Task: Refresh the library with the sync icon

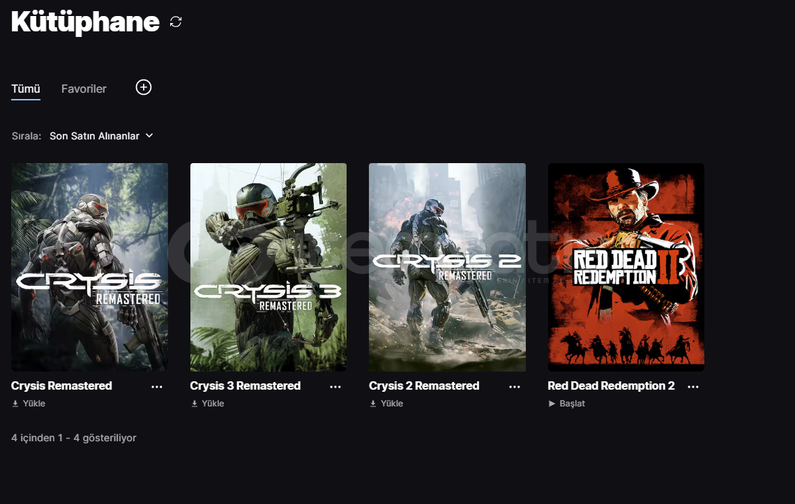Action: [x=176, y=22]
